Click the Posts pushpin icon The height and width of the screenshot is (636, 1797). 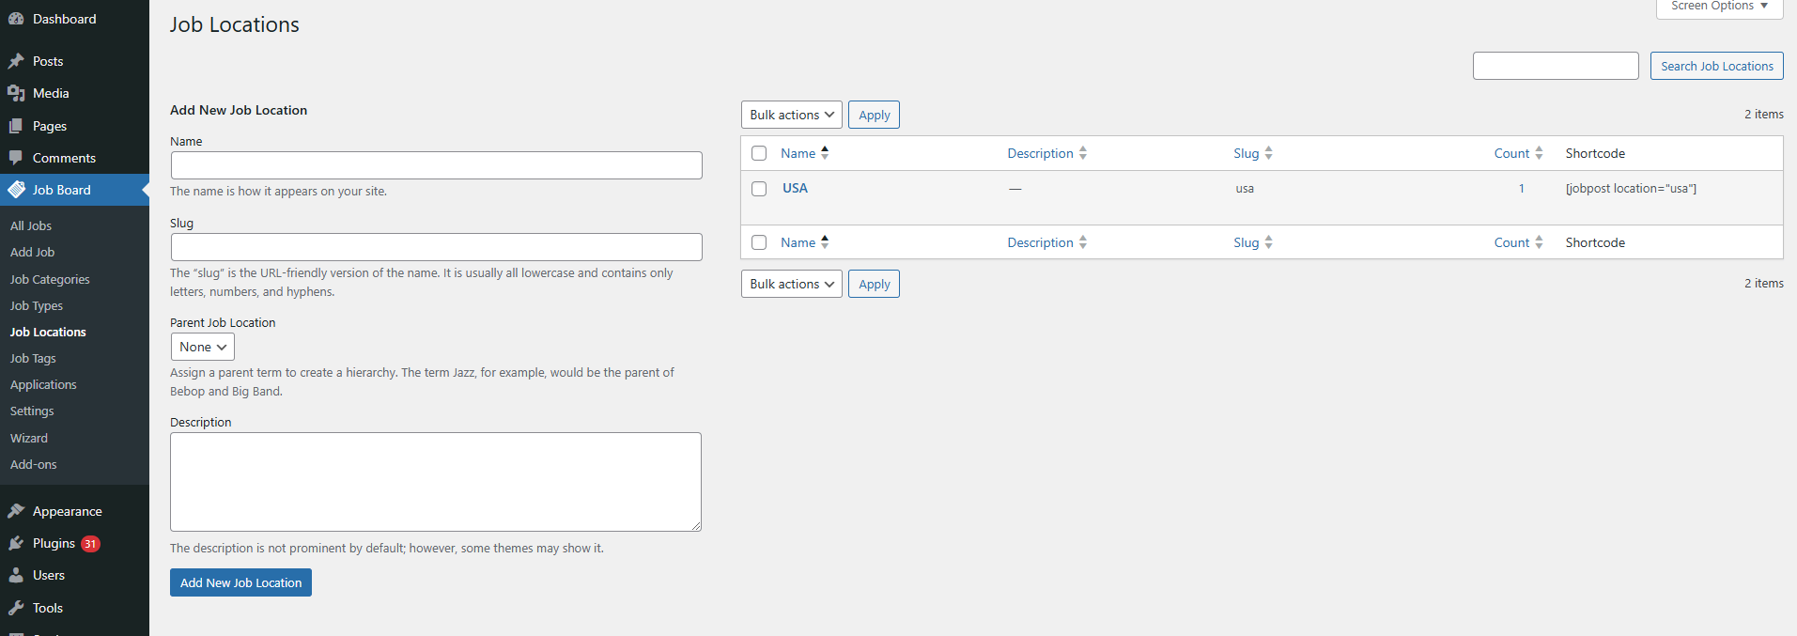point(16,61)
